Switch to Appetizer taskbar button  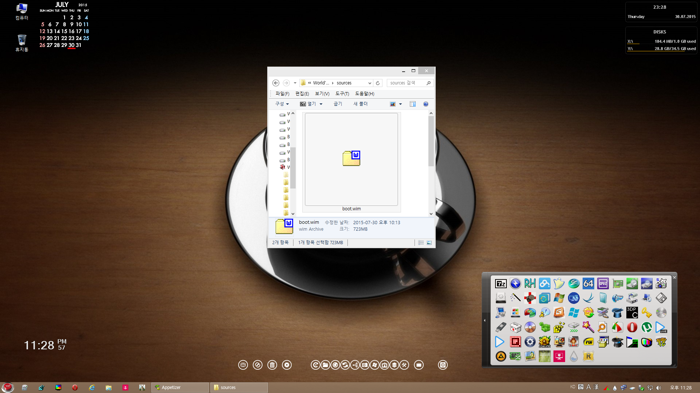[180, 388]
